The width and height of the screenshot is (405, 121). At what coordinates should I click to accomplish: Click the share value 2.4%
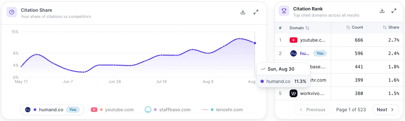(x=394, y=53)
